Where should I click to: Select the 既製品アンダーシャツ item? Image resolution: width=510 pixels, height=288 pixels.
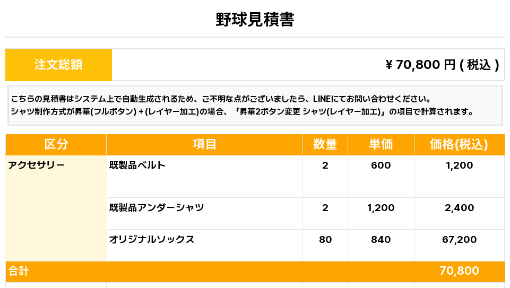coord(157,208)
